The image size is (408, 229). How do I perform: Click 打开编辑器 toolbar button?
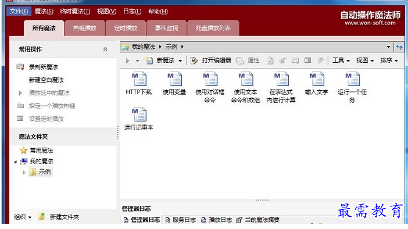[211, 60]
